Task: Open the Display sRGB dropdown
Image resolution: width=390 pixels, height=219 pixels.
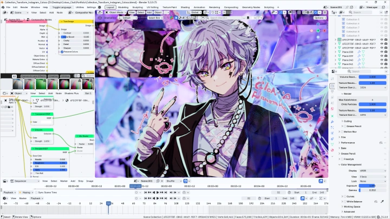Action: 372,170
